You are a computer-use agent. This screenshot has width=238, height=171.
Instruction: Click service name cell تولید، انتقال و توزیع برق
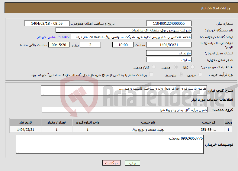point(148,130)
